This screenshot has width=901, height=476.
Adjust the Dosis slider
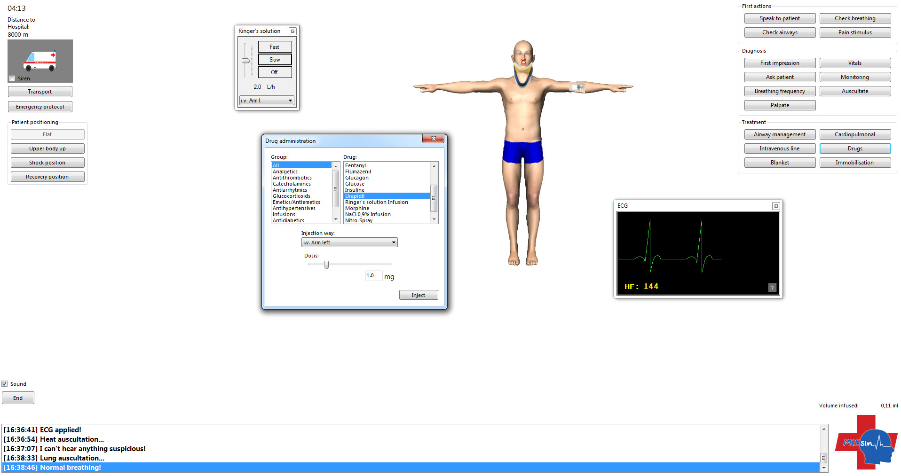pos(326,265)
